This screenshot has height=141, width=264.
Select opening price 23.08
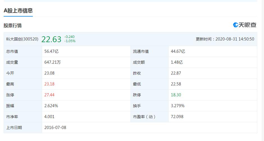click(49, 73)
